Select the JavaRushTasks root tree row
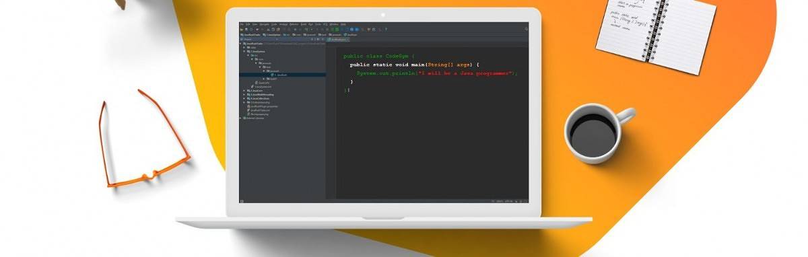This screenshot has height=257, width=808. coord(282,44)
